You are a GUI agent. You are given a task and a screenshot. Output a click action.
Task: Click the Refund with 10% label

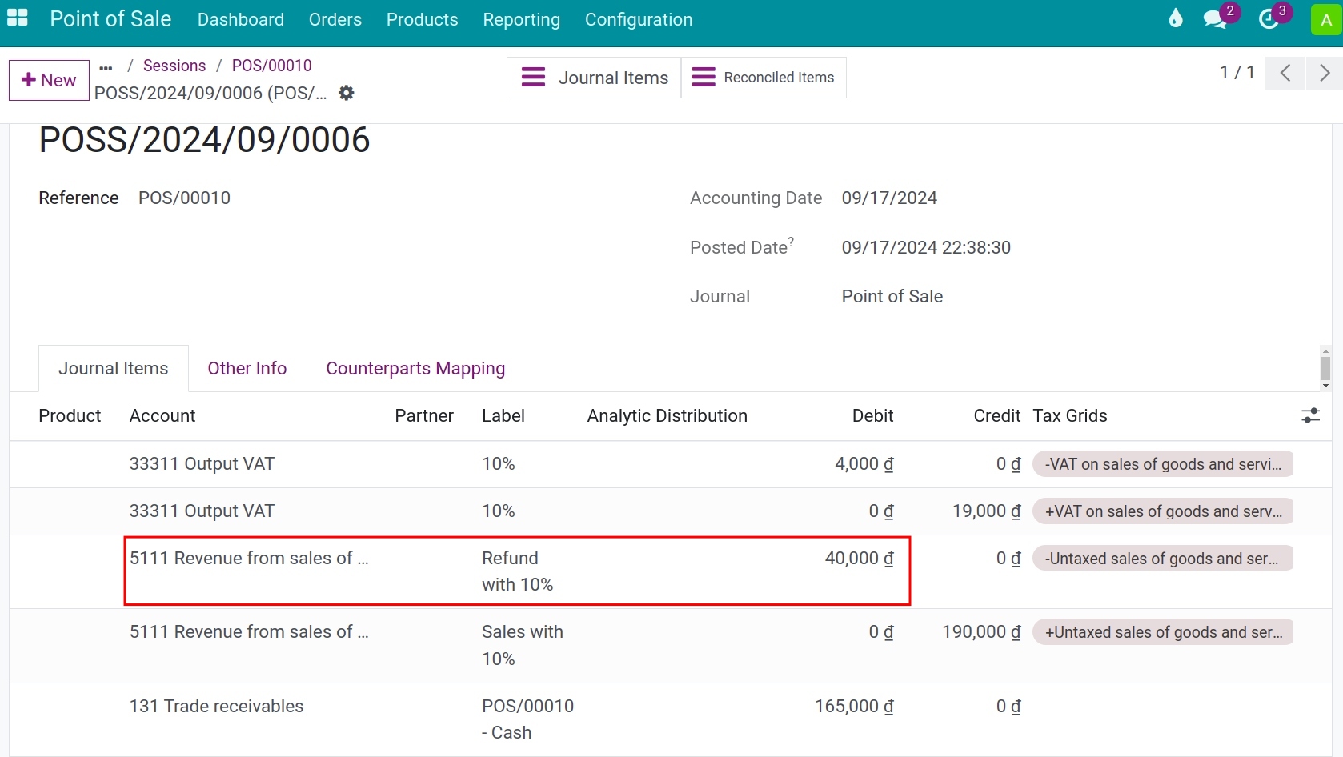point(517,571)
